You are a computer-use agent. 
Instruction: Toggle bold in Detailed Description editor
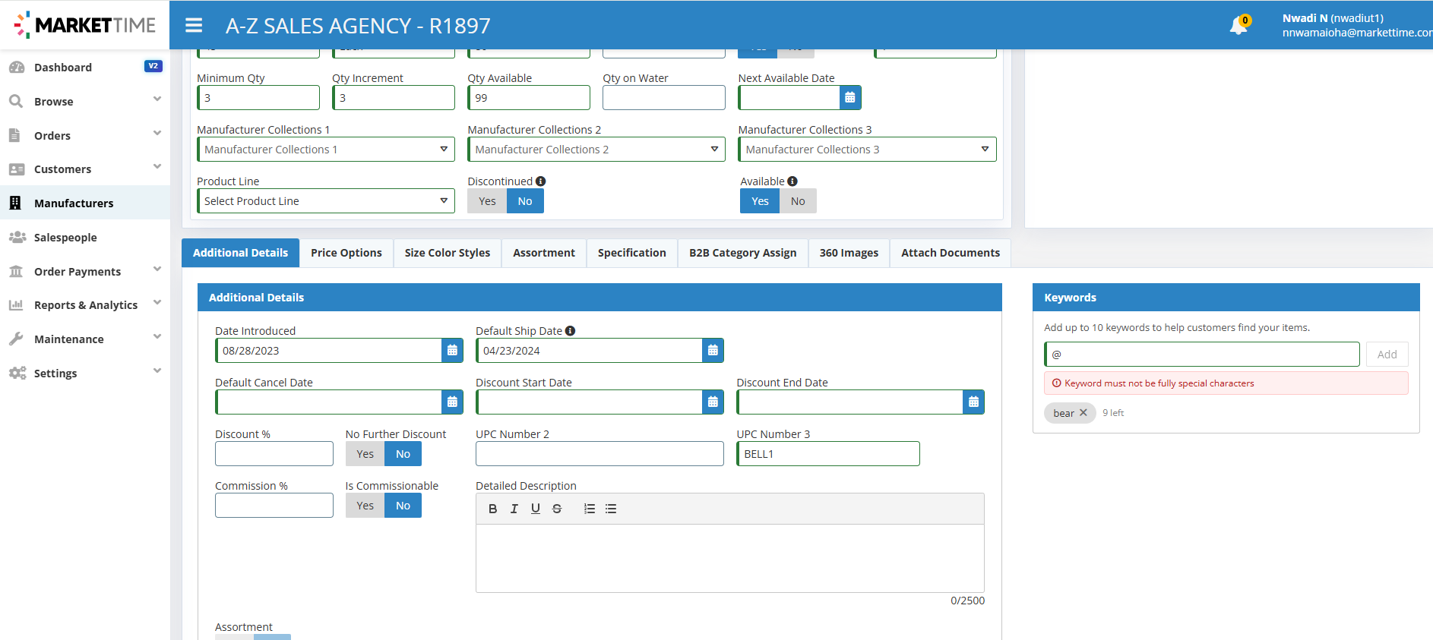(x=492, y=509)
